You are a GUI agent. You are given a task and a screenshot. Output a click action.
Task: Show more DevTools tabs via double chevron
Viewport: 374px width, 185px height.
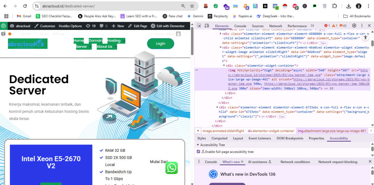[x=312, y=26]
